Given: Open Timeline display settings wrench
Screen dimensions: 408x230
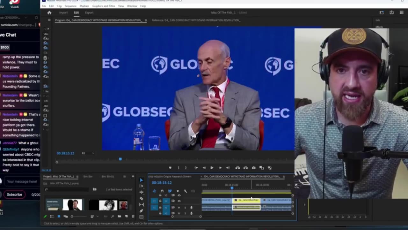Looking at the screenshot, I should coord(185,191).
